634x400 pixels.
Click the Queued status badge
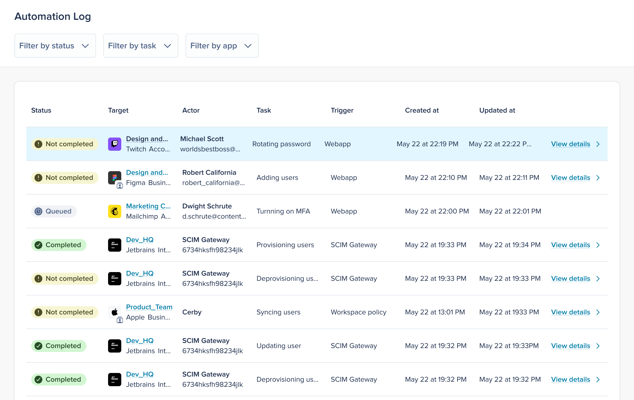coord(54,211)
